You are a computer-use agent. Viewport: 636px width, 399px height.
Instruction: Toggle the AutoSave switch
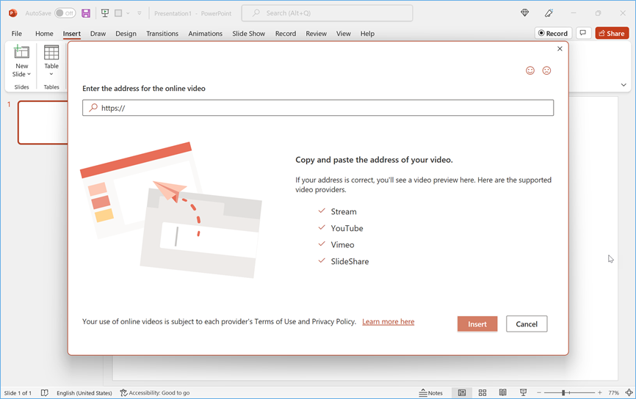click(x=65, y=13)
